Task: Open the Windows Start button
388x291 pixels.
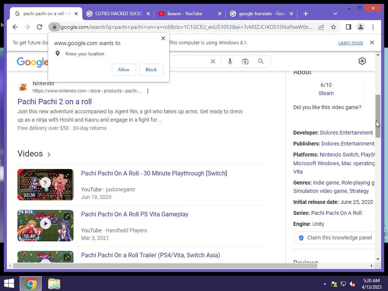Action: 9,283
